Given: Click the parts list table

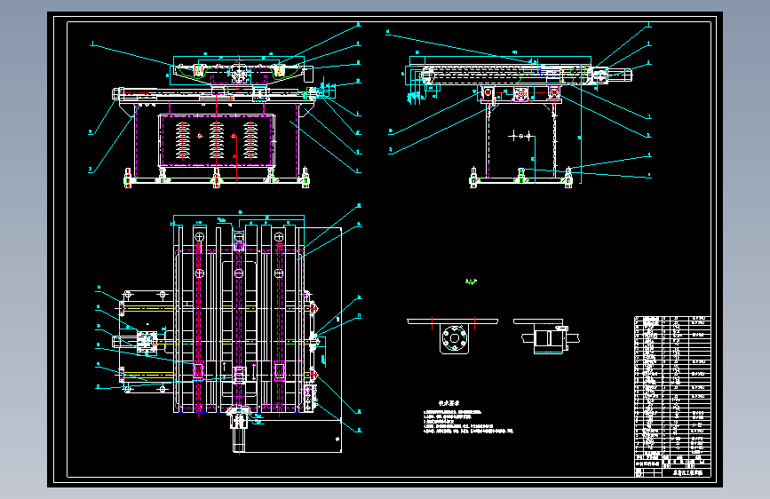Looking at the screenshot, I should [x=672, y=386].
